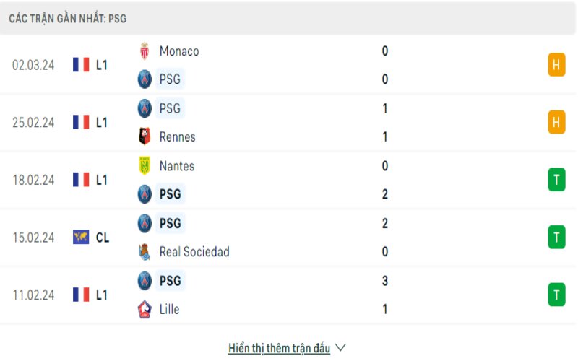Open the 18.02.24 match date
This screenshot has height=361, width=578.
[33, 180]
